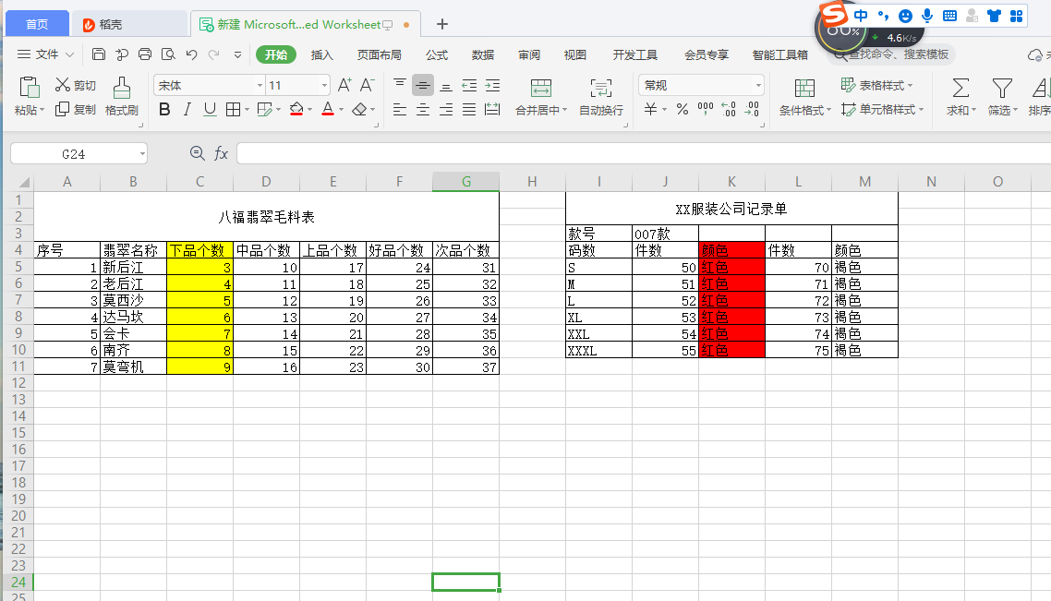This screenshot has height=601, width=1051.
Task: Open Conditional Formatting 条件格式
Action: click(804, 96)
